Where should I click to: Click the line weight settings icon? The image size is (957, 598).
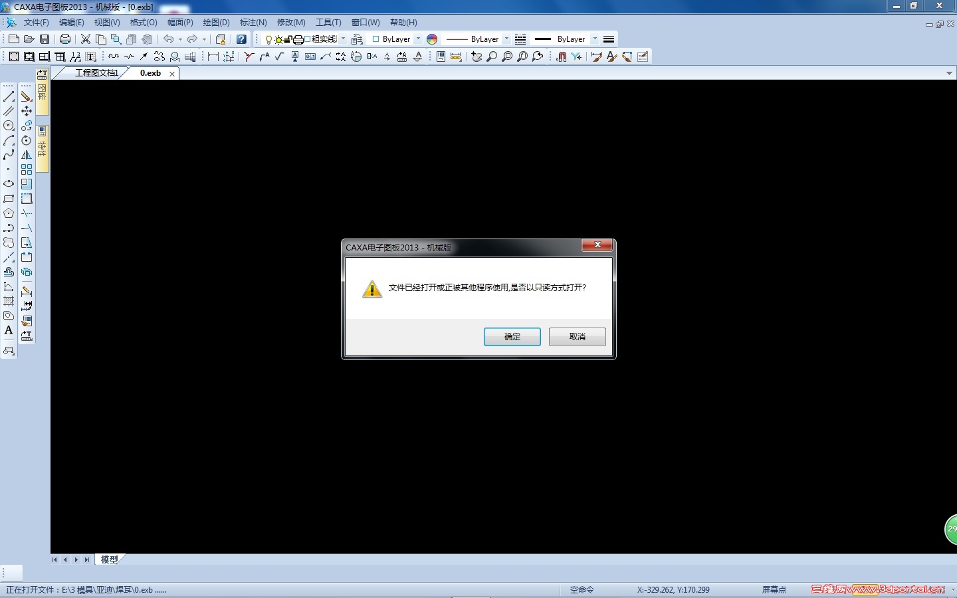pyautogui.click(x=609, y=39)
